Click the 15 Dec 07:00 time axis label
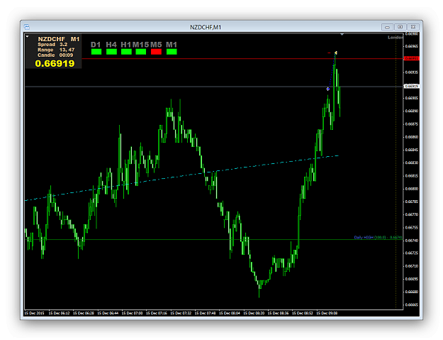 point(132,313)
